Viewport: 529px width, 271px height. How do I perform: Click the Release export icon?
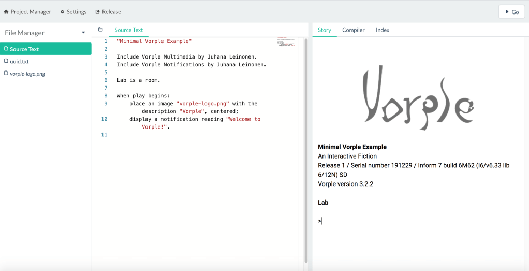[98, 12]
